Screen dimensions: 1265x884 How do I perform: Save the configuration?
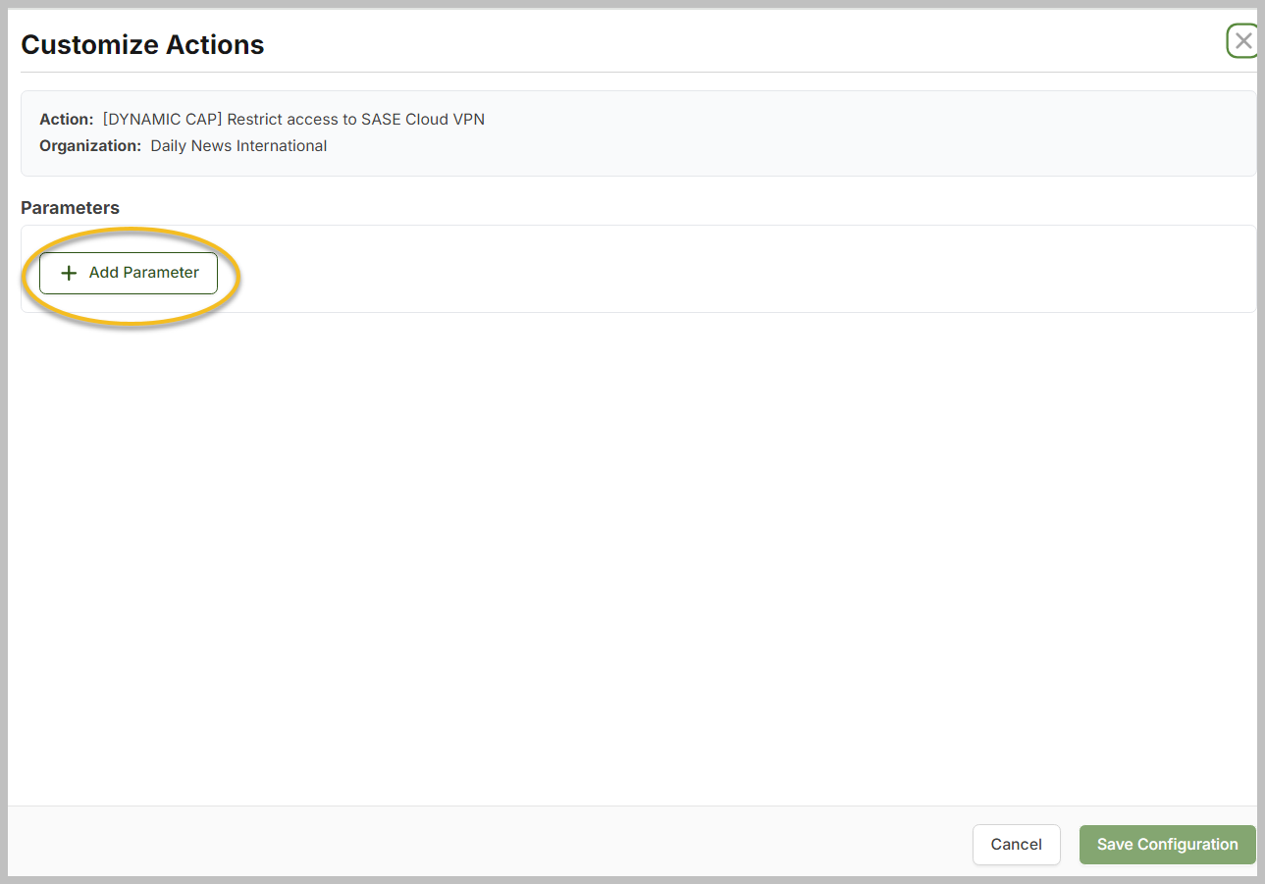1167,845
